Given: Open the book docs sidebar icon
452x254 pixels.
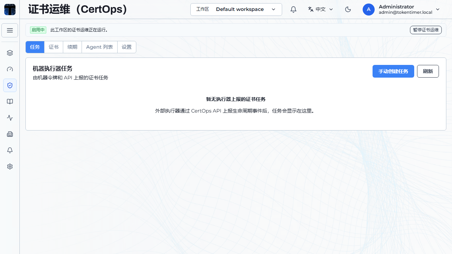Looking at the screenshot, I should (x=10, y=102).
